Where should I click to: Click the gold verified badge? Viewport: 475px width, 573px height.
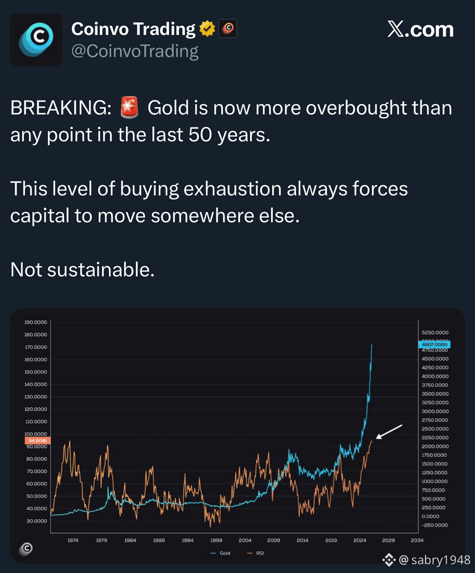pyautogui.click(x=207, y=29)
